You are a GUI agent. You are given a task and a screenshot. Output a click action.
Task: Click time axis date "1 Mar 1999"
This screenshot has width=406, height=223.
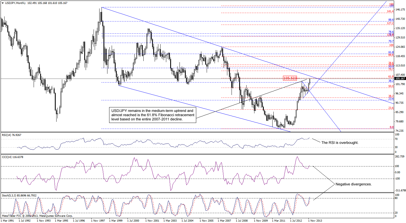coord(116,220)
